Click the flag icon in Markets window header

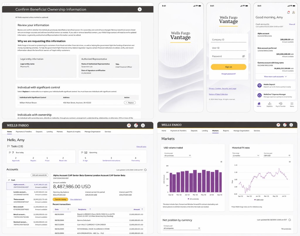278,125
